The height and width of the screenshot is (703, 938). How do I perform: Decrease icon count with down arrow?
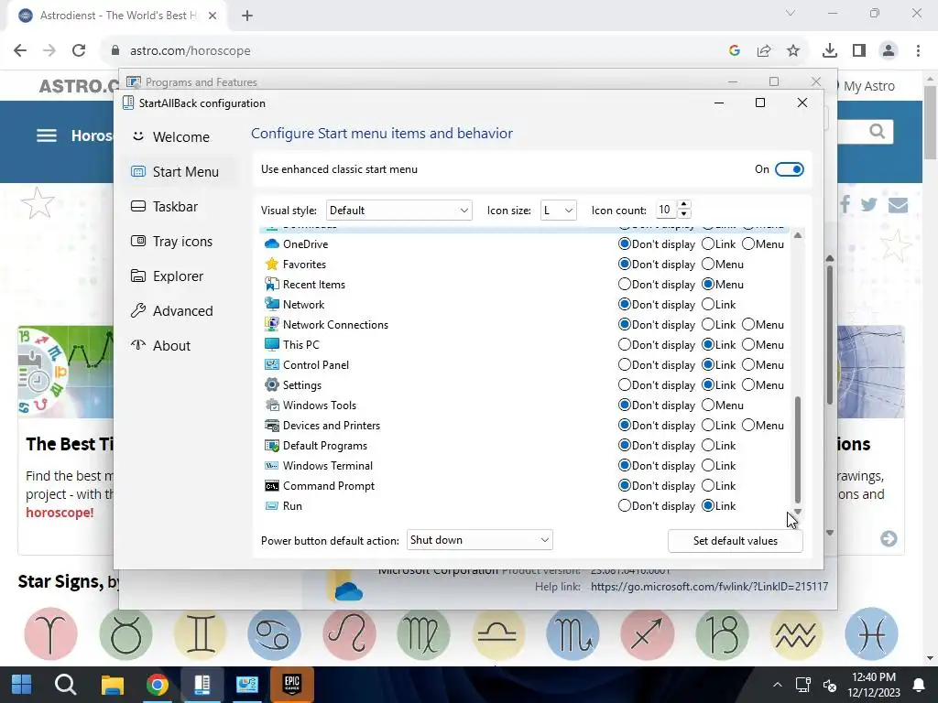click(x=683, y=214)
